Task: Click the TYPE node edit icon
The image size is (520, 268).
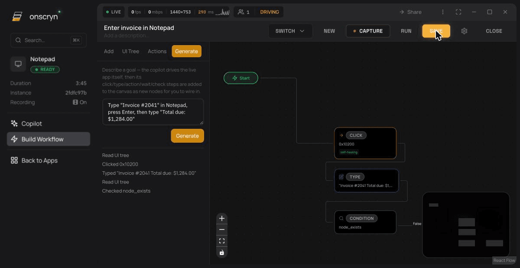Action: [x=341, y=177]
